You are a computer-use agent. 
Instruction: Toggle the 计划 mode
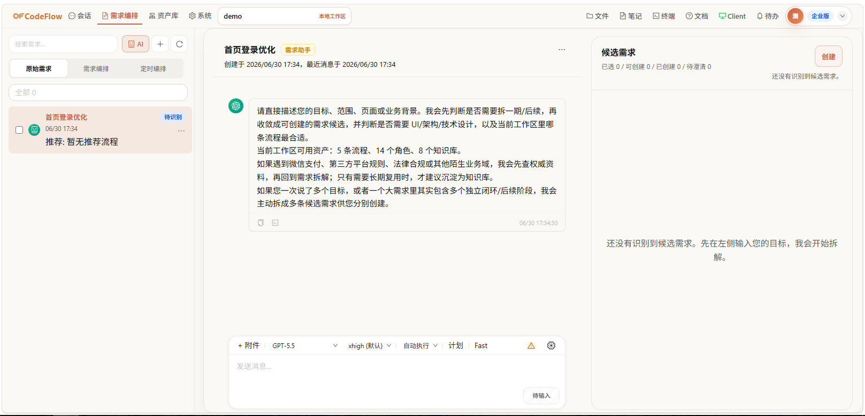tap(456, 345)
